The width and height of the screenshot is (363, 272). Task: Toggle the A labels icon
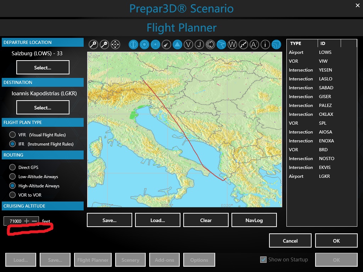pos(254,44)
